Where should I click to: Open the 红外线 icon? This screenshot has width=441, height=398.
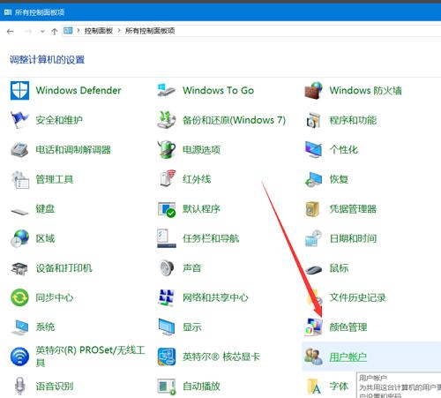(x=168, y=178)
